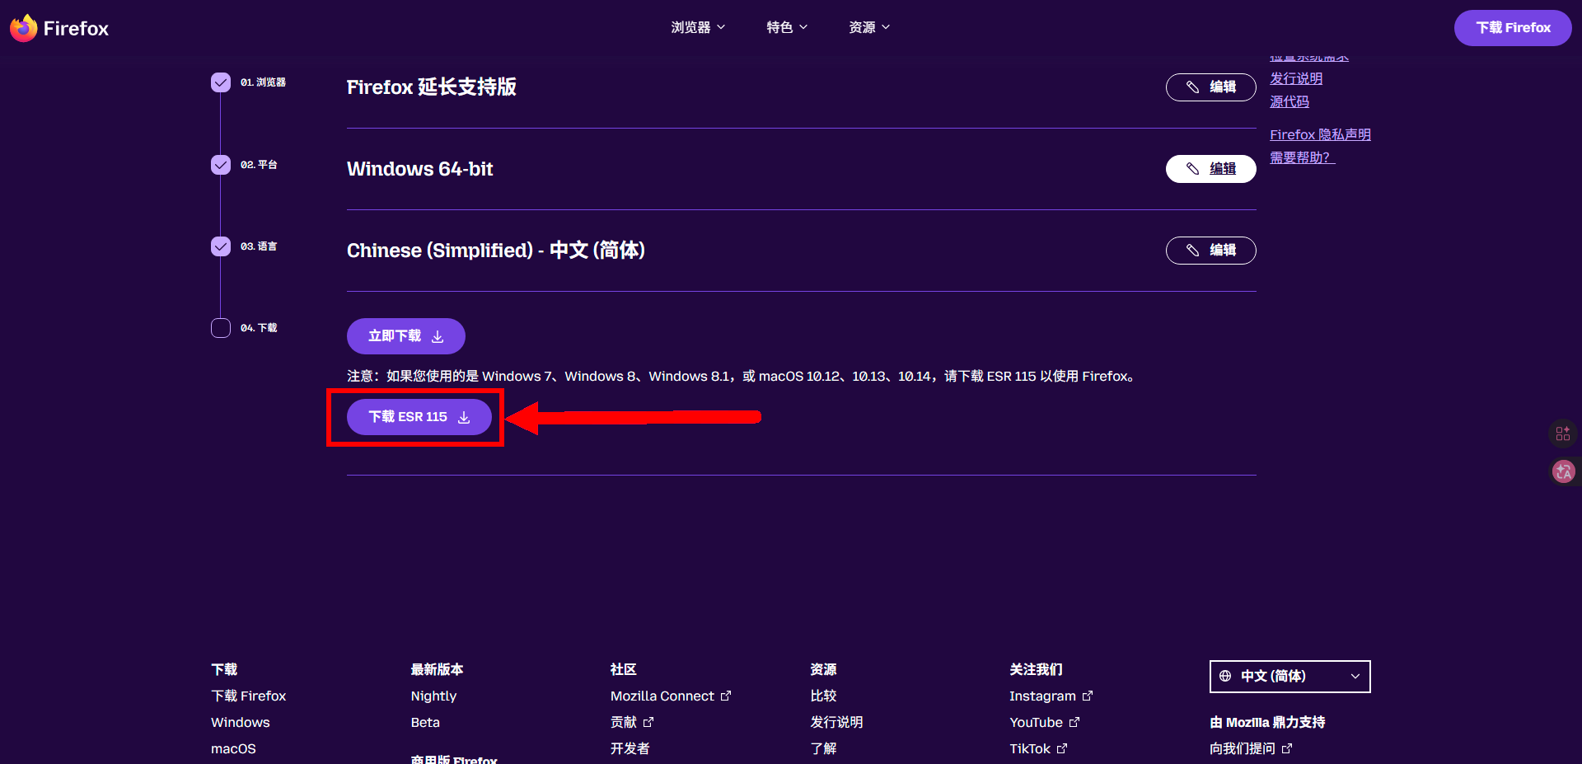This screenshot has width=1582, height=764.
Task: Click the 下载 ESR 115 button
Action: click(419, 417)
